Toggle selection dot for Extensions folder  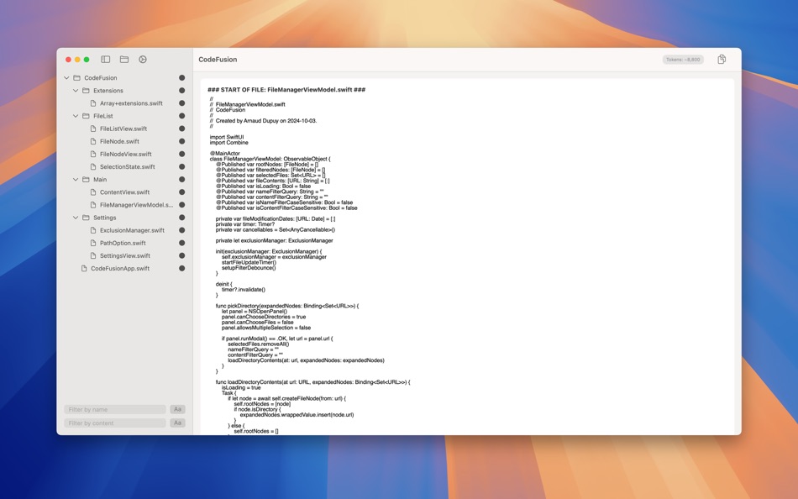tap(181, 91)
